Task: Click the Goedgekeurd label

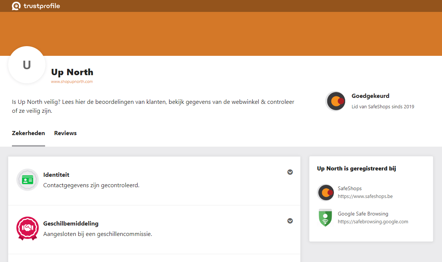Action: 370,96
